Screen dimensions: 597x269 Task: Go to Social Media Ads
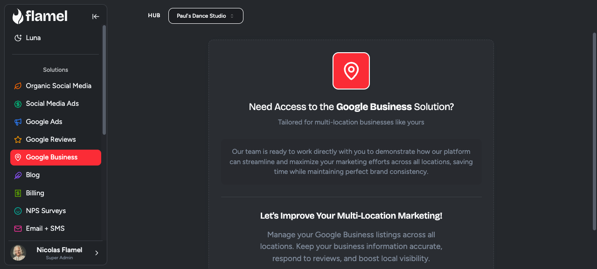[x=56, y=103]
